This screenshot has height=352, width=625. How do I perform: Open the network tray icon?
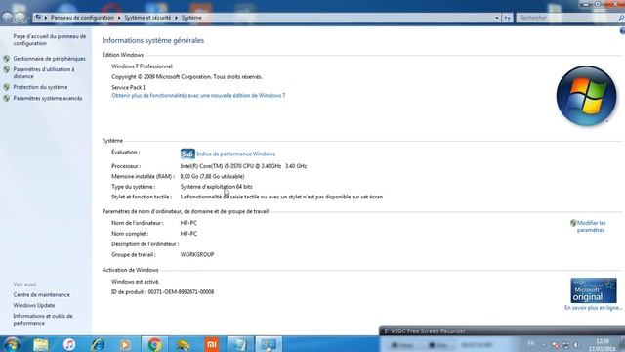pyautogui.click(x=566, y=345)
